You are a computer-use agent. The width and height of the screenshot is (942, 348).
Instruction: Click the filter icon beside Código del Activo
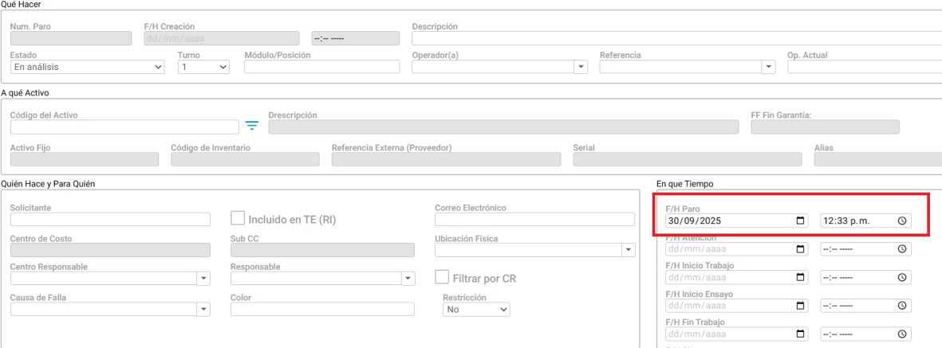252,126
